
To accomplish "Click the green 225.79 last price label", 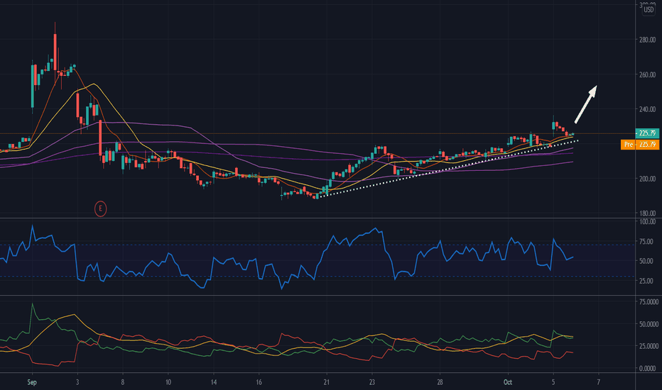I will [x=647, y=133].
